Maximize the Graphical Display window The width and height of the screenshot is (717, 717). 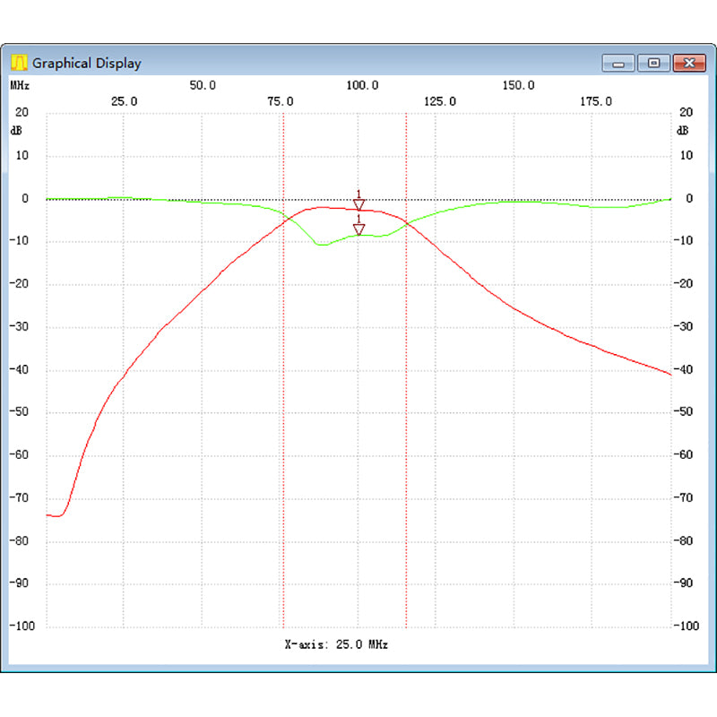(x=654, y=63)
